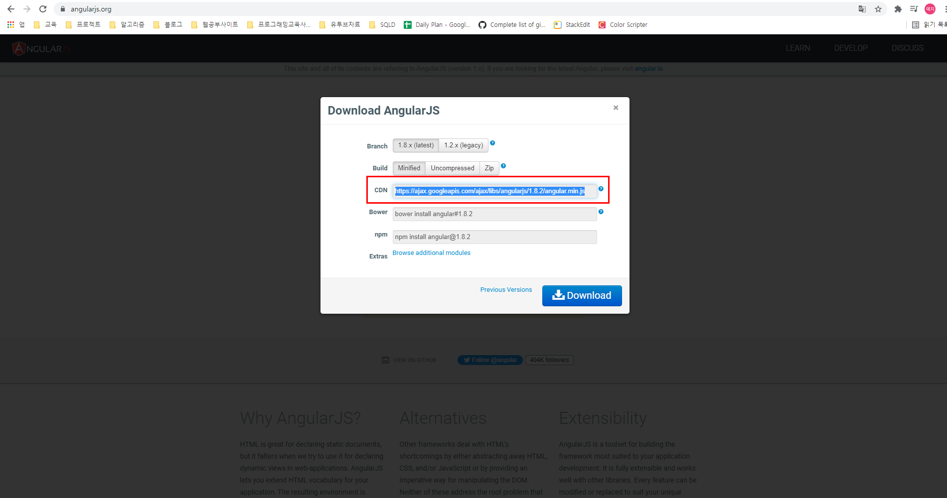
Task: Click the CDN URL field
Action: point(494,191)
